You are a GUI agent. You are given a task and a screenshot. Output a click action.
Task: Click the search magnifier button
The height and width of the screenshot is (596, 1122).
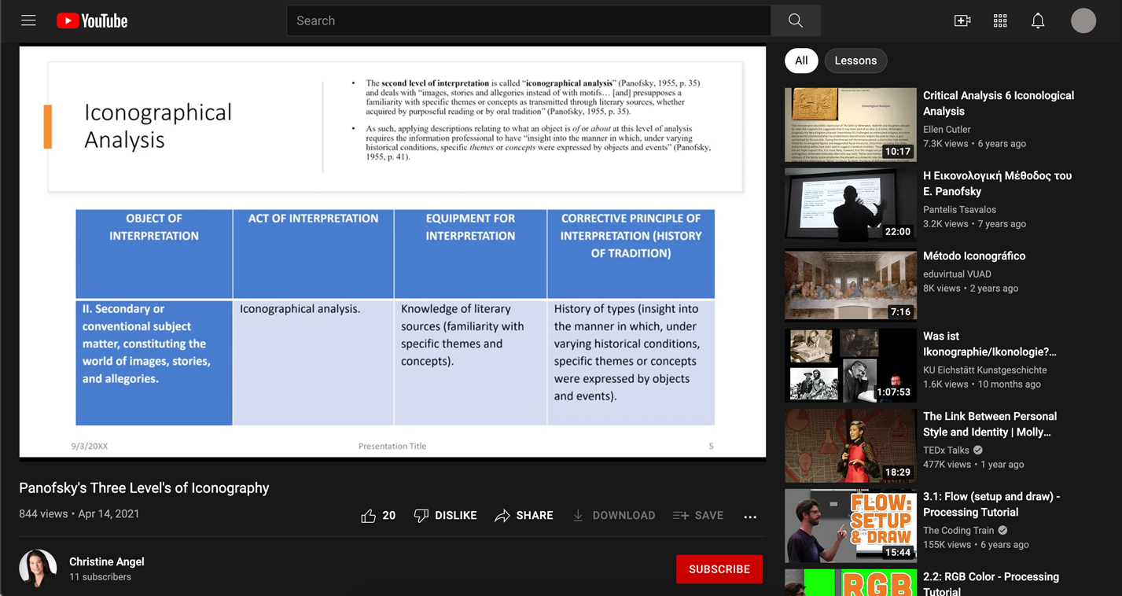click(796, 21)
